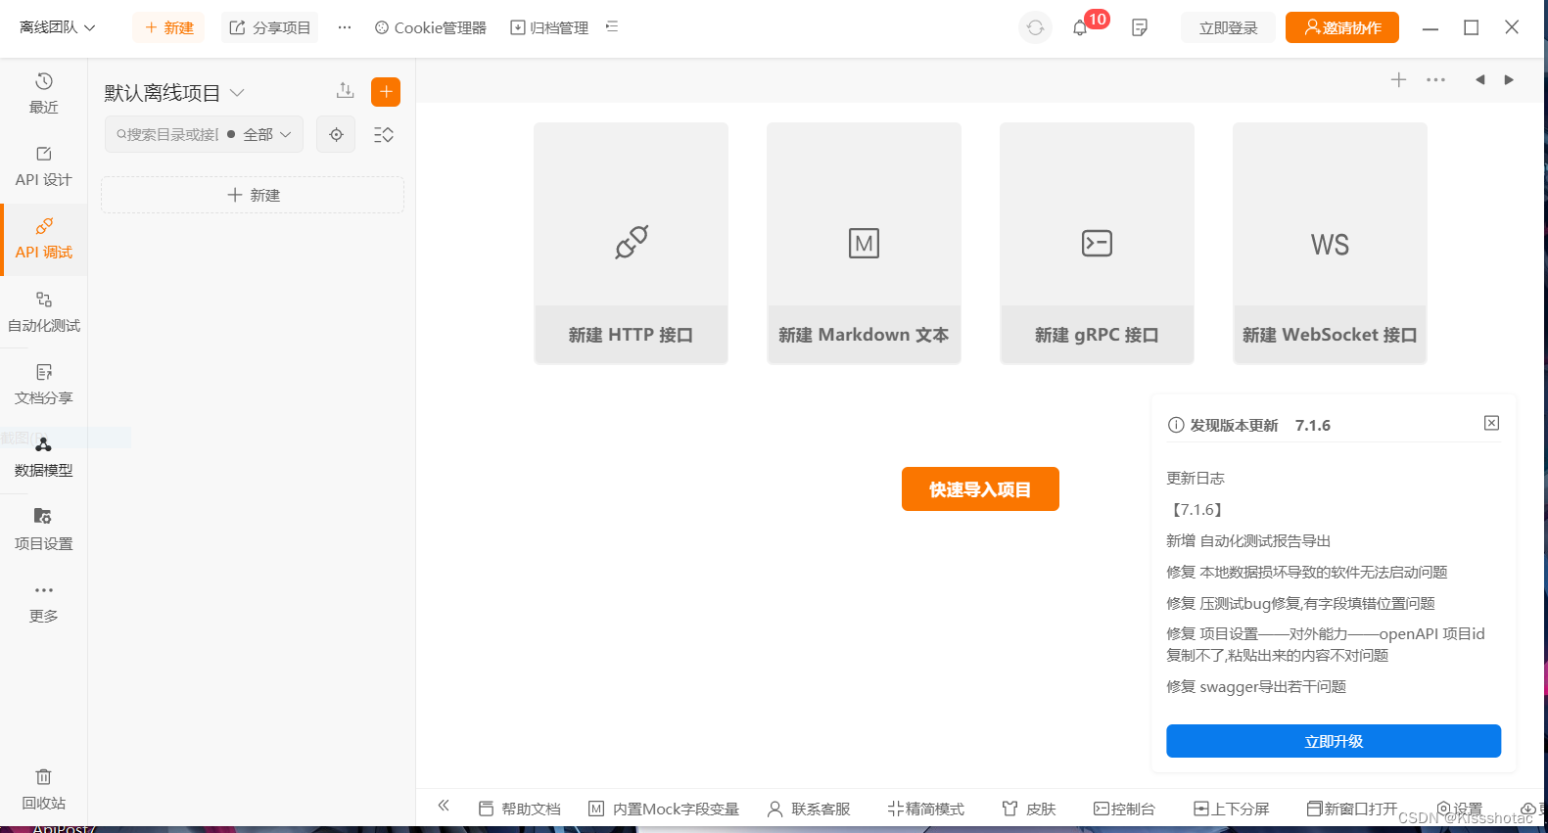Select the API 调试 sidebar tab
Viewport: 1548px width, 833px height.
point(43,239)
